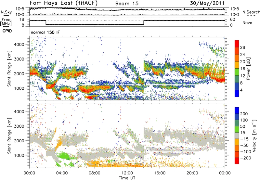Click "10^0" tick beside the N.Sky label
The width and height of the screenshot is (260, 180).
pyautogui.click(x=20, y=15)
